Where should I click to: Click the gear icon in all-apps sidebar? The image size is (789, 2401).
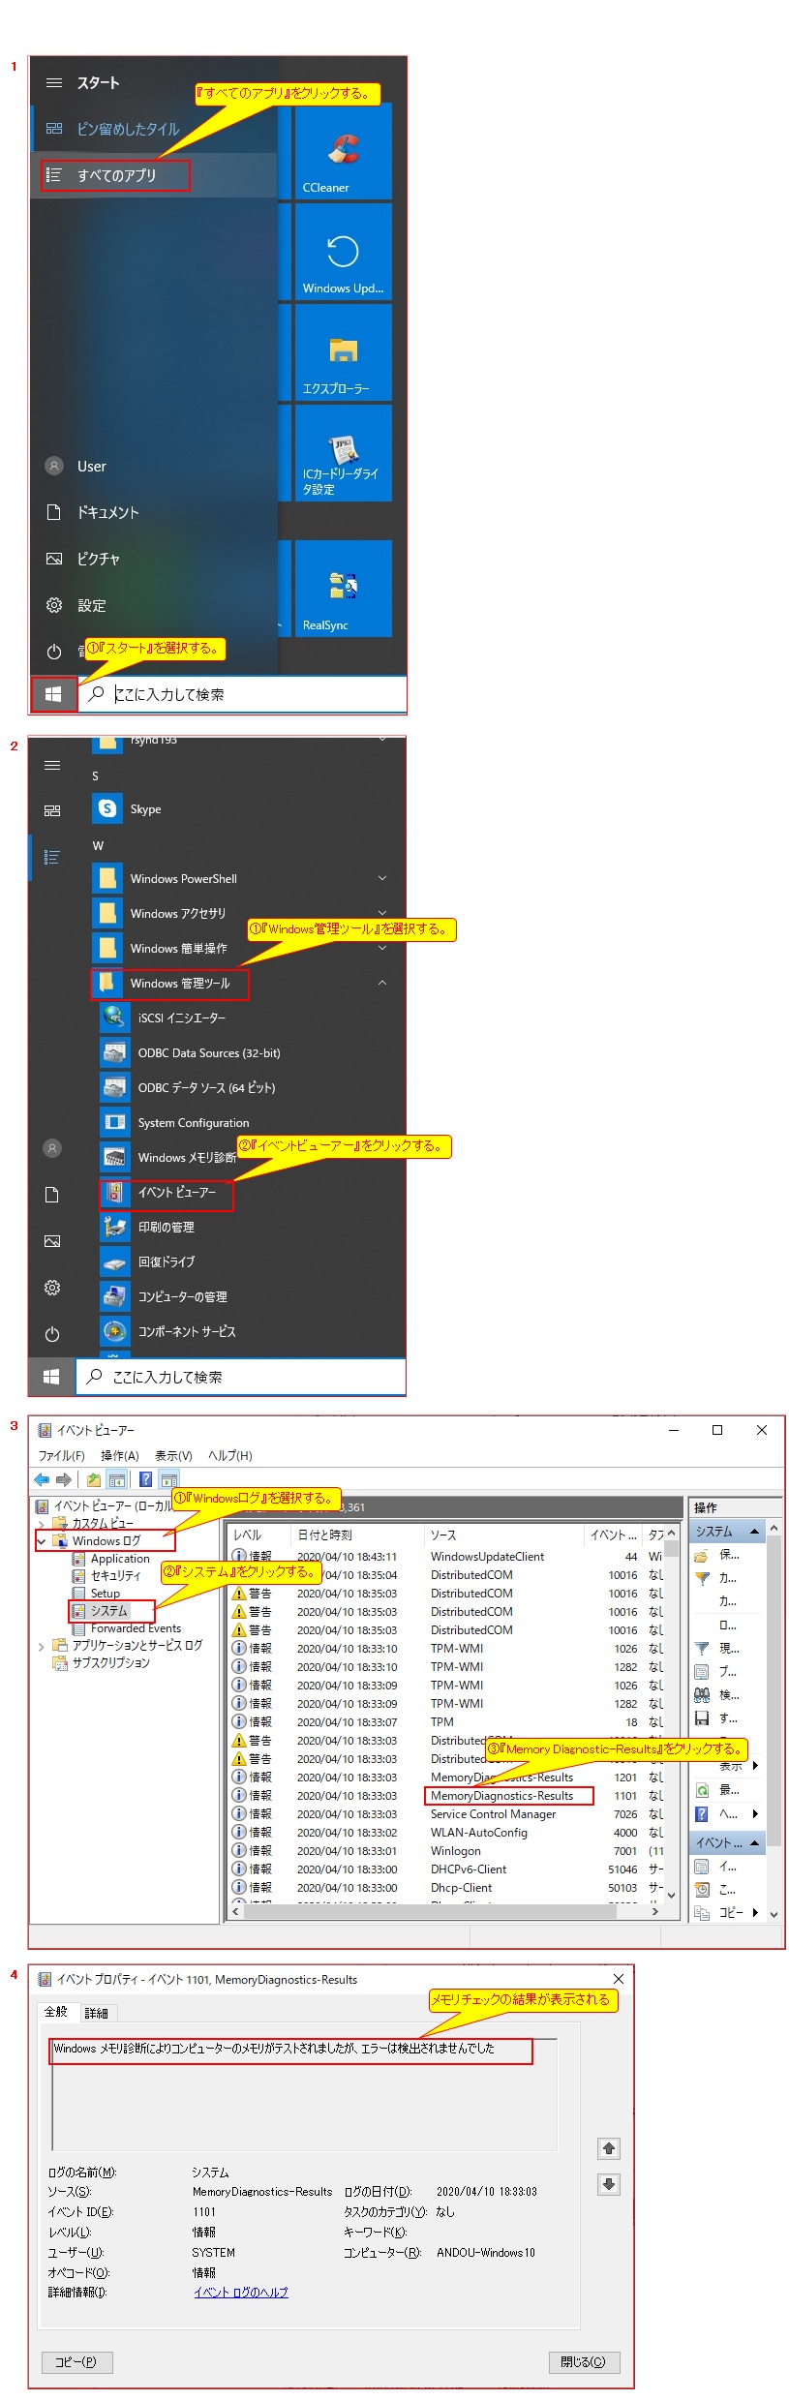pyautogui.click(x=52, y=1288)
